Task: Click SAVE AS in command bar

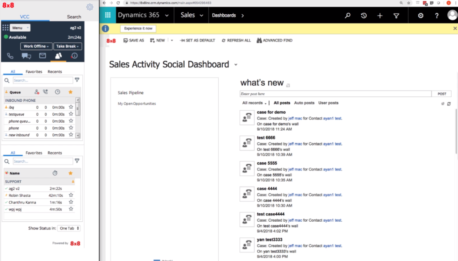Action: coord(134,41)
